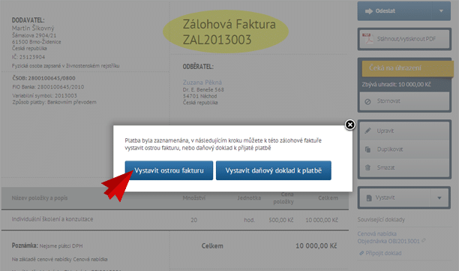Click the Způsob platby: Bankovním převodem text
Image resolution: width=459 pixels, height=271 pixels.
(x=54, y=102)
